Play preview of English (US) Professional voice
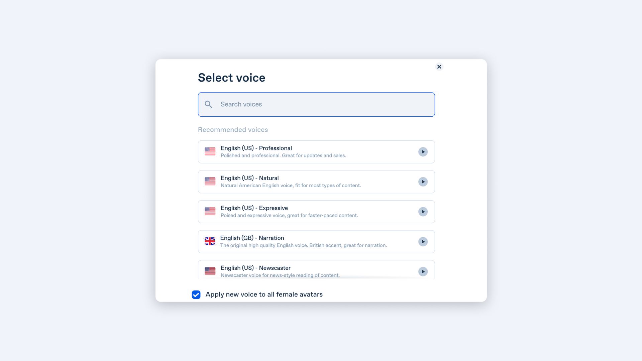642x361 pixels. 423,152
